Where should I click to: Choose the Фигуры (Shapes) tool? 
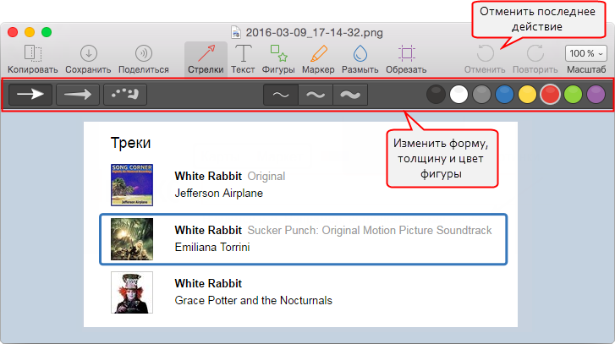coord(278,54)
